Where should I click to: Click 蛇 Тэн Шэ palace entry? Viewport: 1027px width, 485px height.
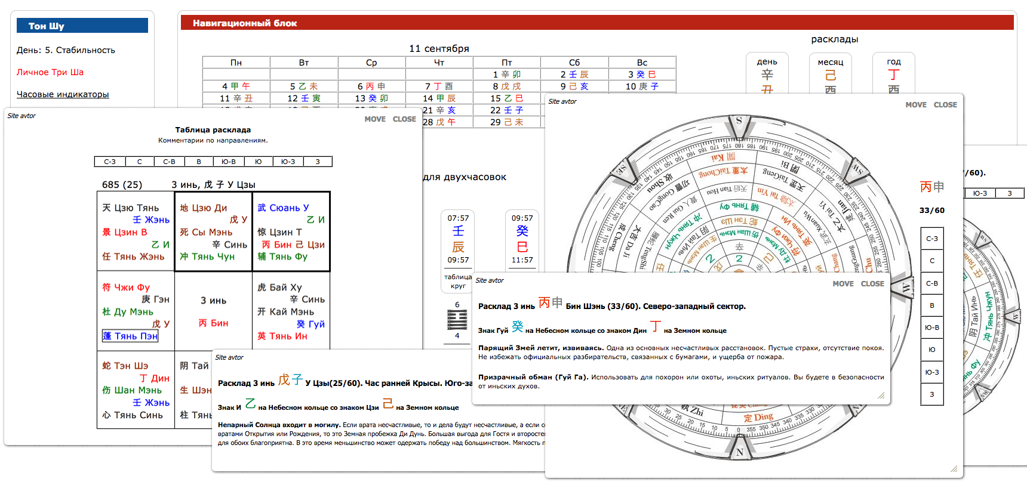click(125, 366)
